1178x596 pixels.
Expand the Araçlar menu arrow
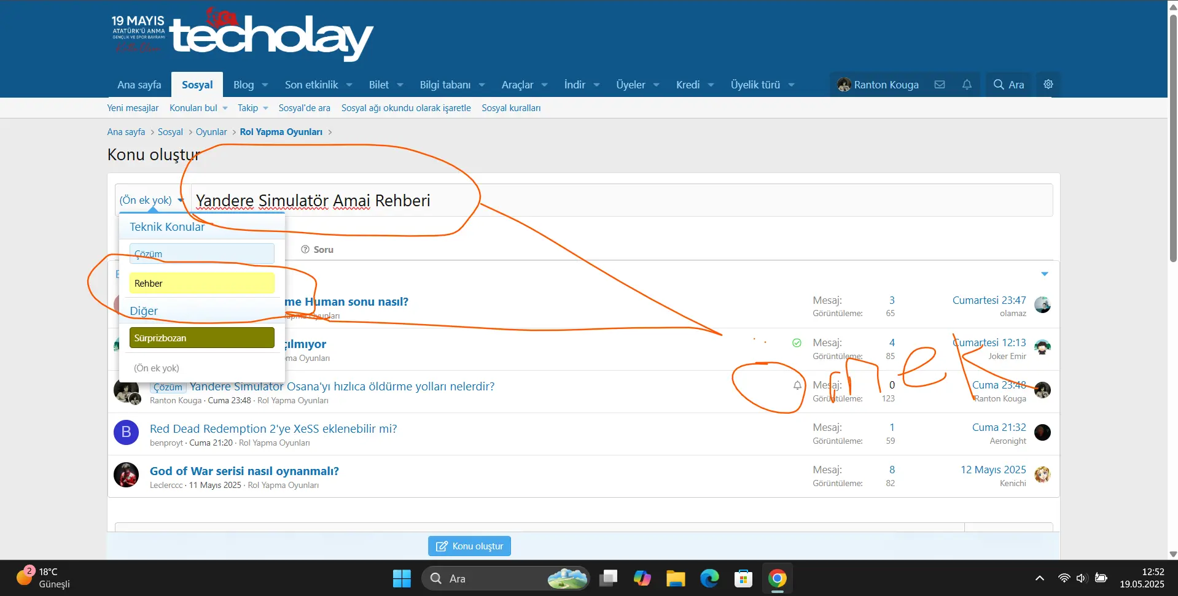click(x=544, y=85)
